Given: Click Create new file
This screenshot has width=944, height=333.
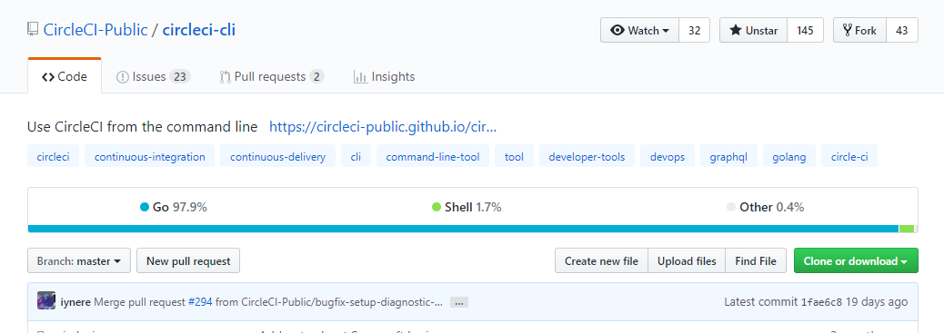Looking at the screenshot, I should (x=601, y=261).
